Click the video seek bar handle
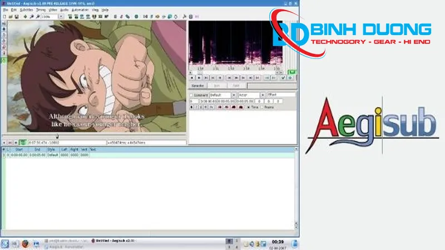 click(57, 136)
